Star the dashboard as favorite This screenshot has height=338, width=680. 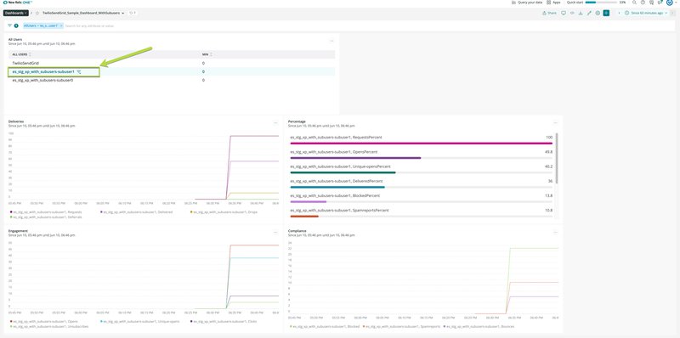[x=37, y=13]
